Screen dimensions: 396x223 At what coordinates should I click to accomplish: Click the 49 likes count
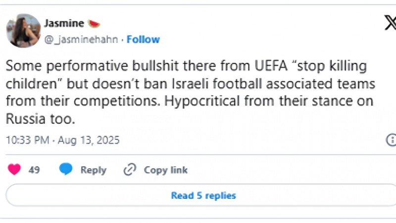tap(34, 170)
